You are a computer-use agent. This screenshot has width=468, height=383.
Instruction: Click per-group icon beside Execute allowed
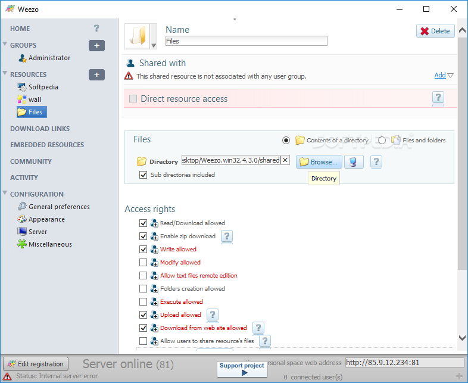(154, 302)
